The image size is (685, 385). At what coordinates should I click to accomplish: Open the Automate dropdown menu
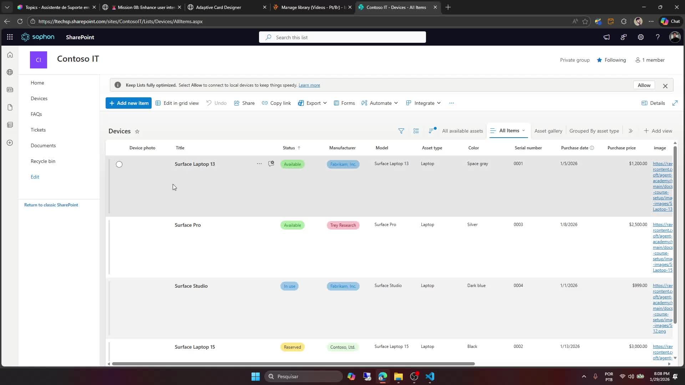pyautogui.click(x=380, y=103)
